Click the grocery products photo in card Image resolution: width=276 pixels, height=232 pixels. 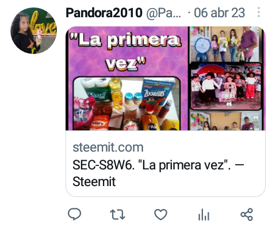[x=126, y=103]
